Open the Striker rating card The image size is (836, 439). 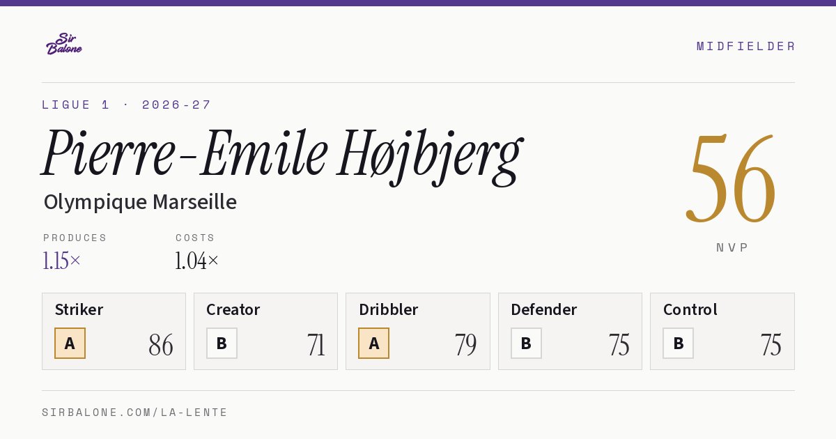tap(114, 331)
